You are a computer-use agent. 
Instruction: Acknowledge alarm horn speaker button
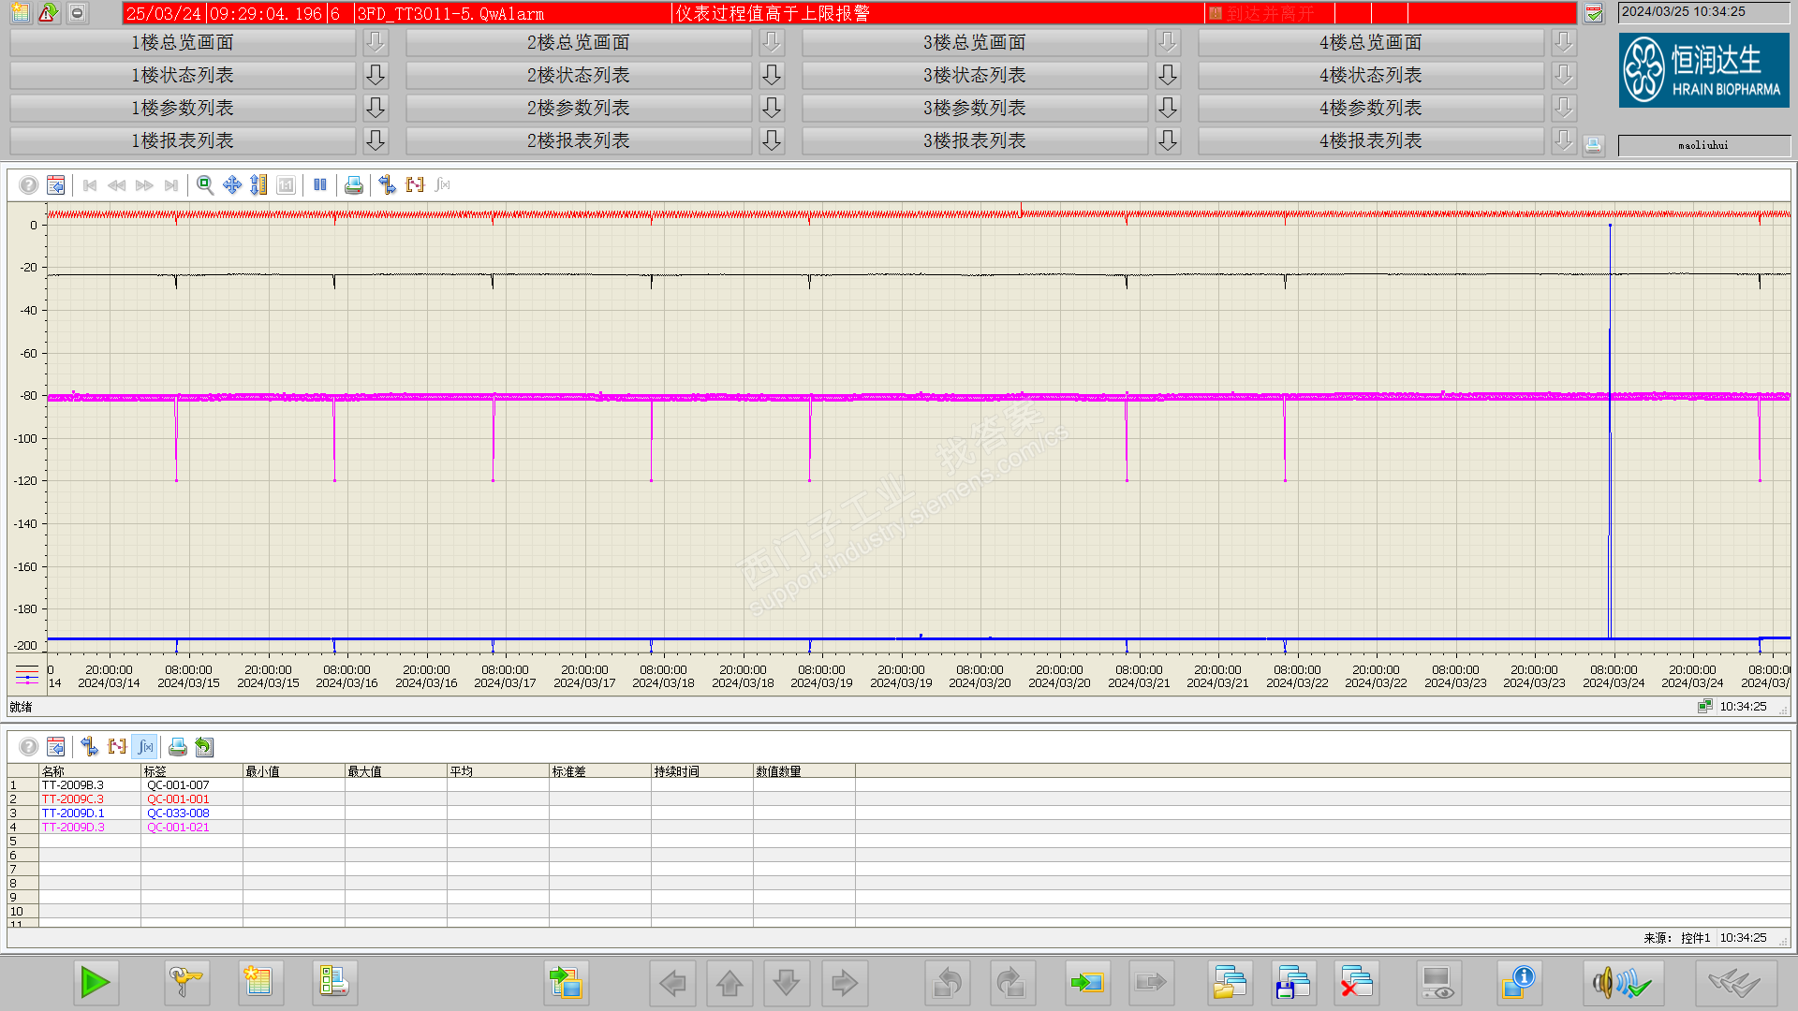point(1622,983)
